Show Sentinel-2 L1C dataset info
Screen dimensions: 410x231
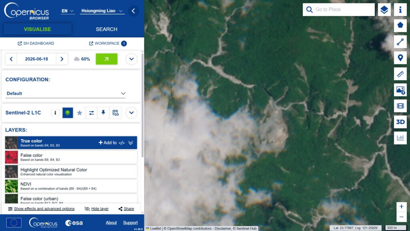55,113
